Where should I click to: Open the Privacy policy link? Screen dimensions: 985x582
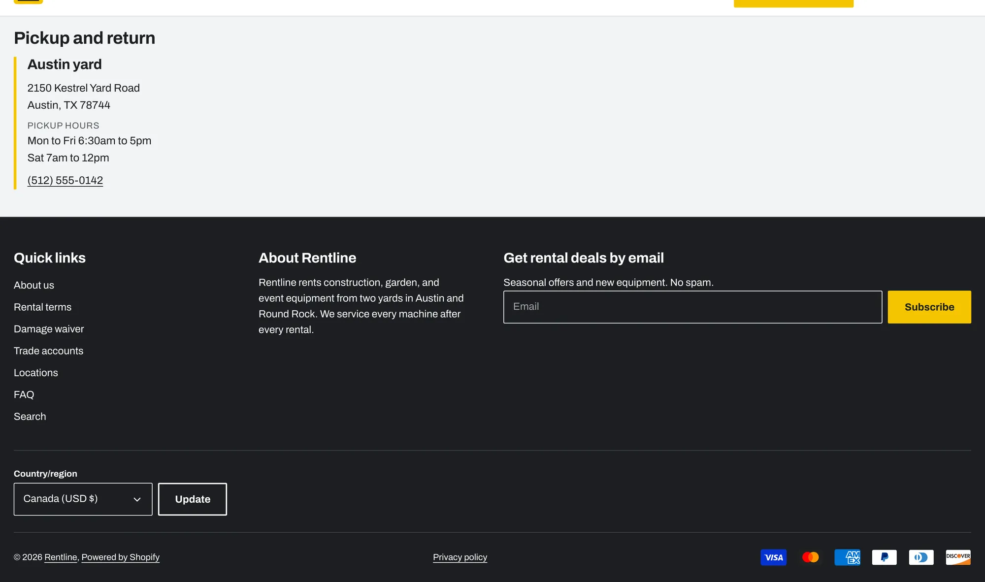tap(460, 557)
